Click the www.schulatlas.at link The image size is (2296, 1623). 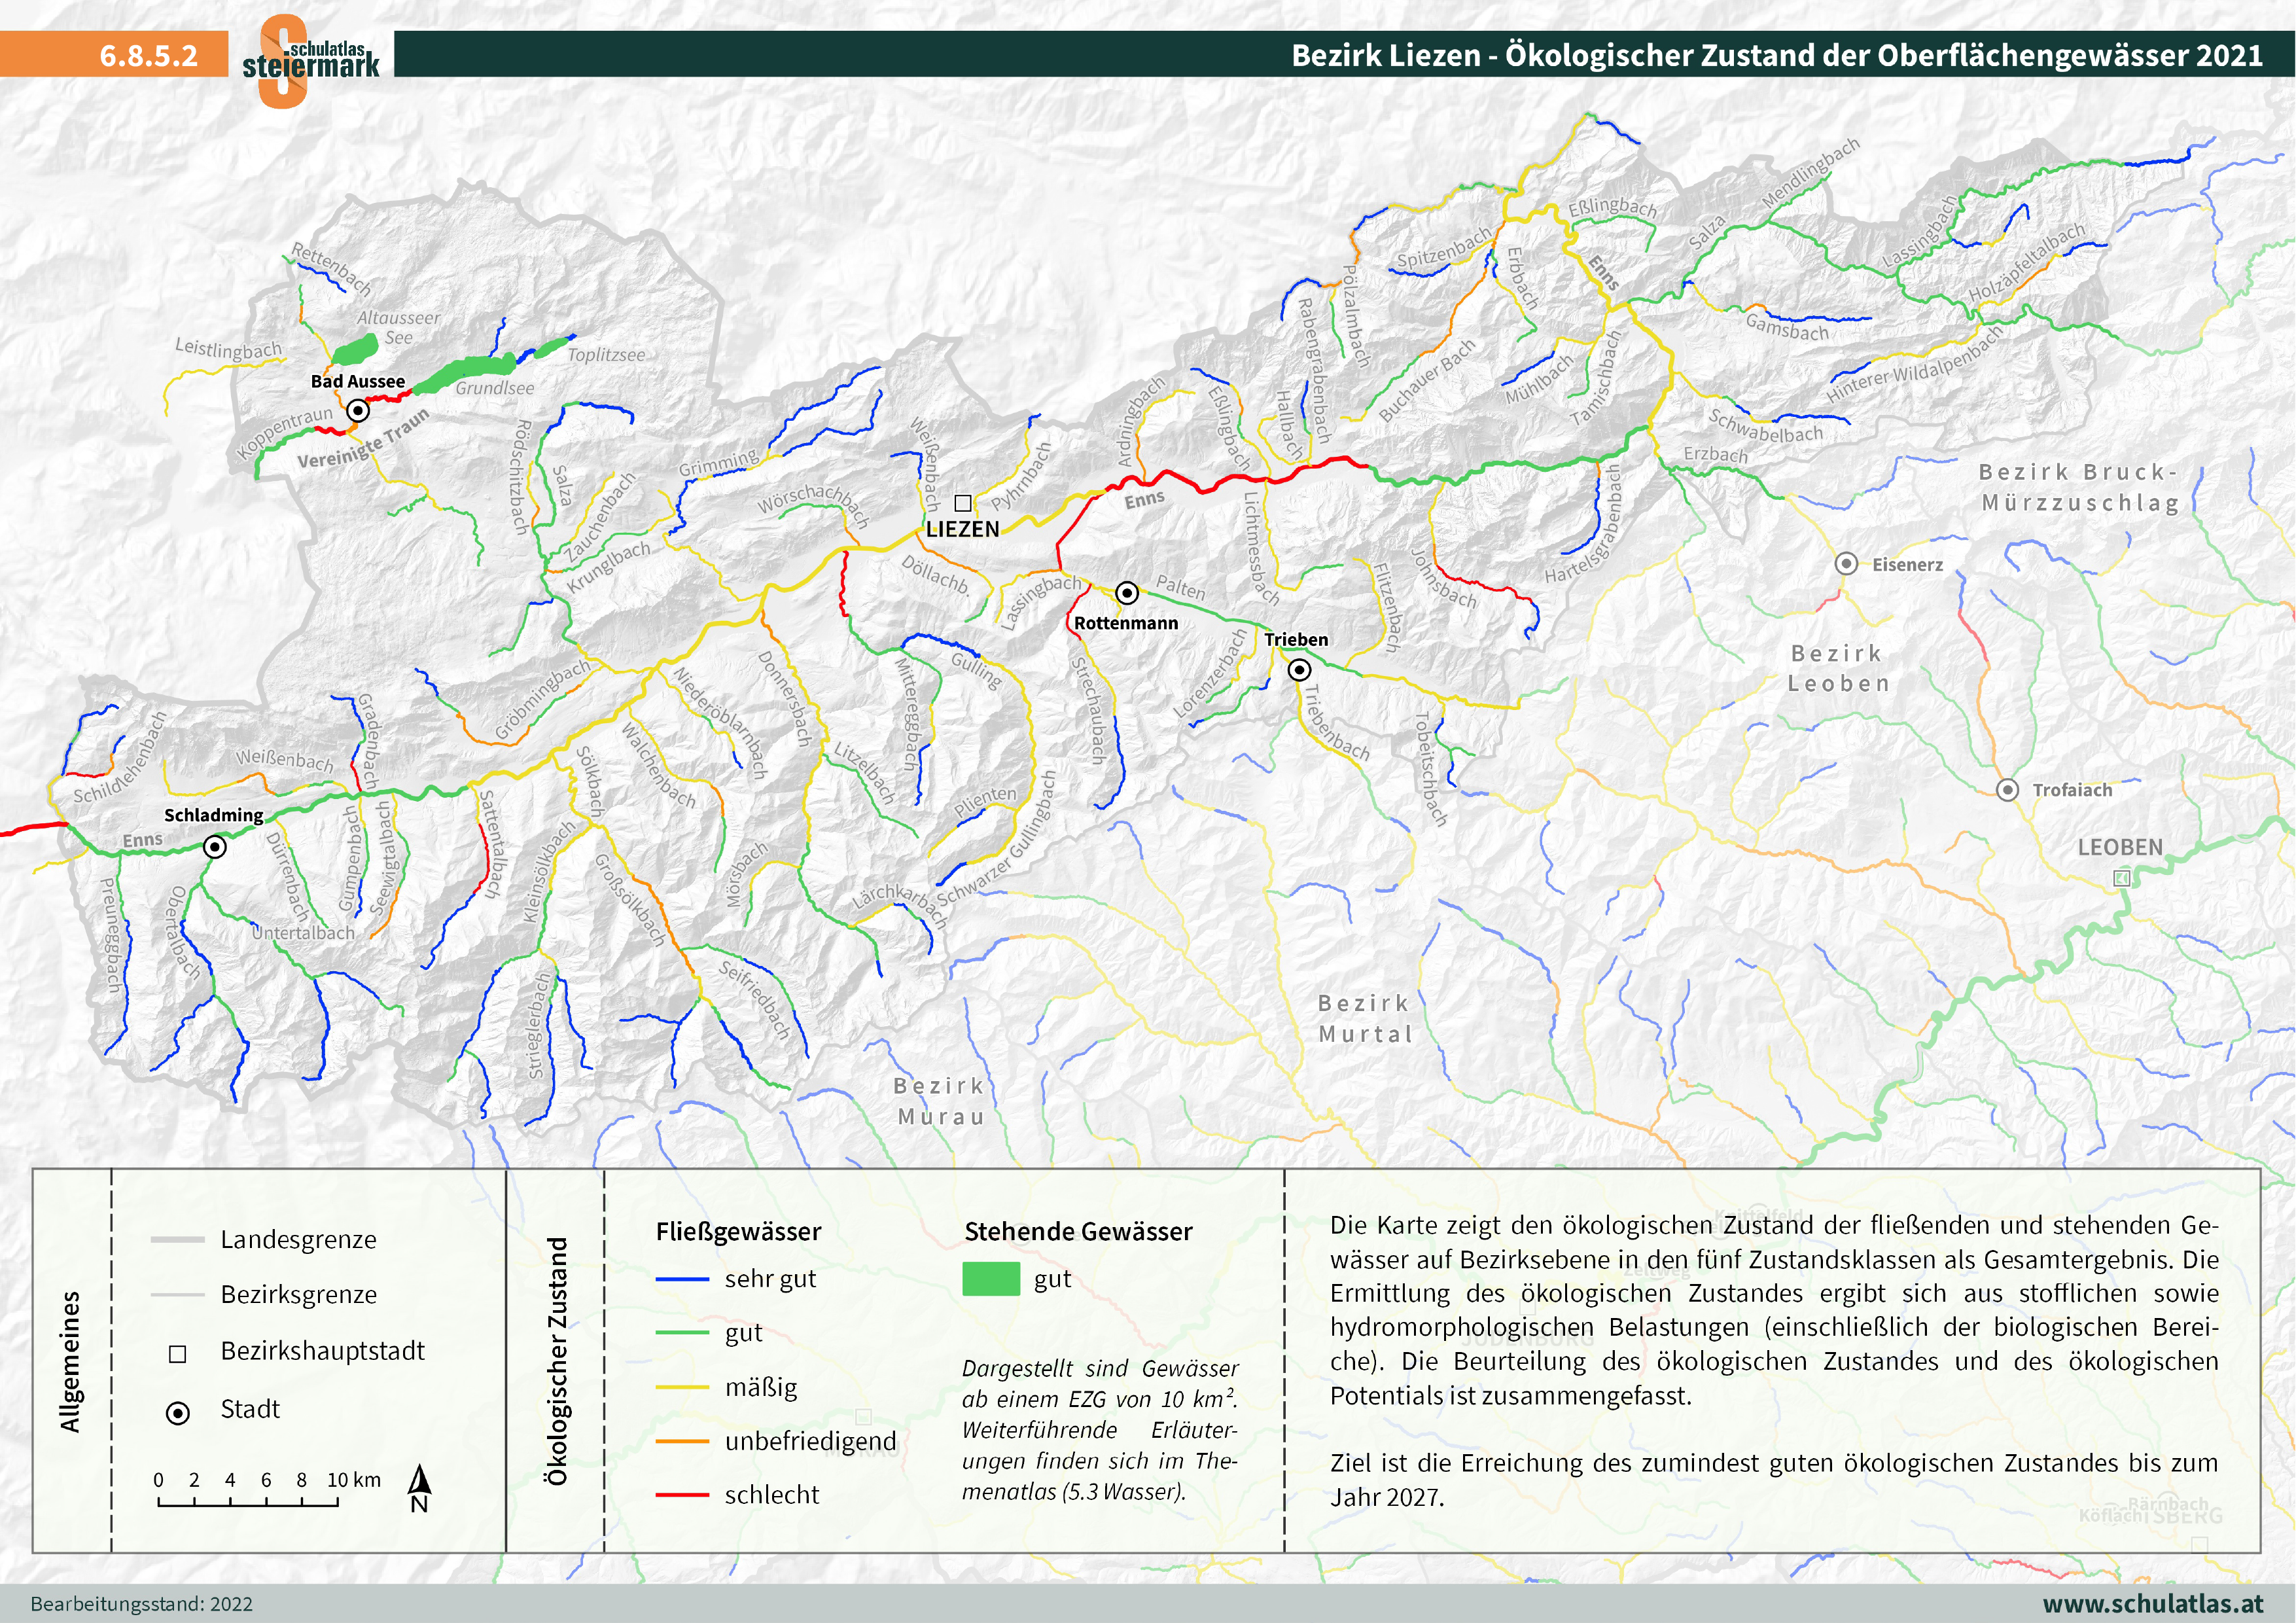click(2152, 1603)
